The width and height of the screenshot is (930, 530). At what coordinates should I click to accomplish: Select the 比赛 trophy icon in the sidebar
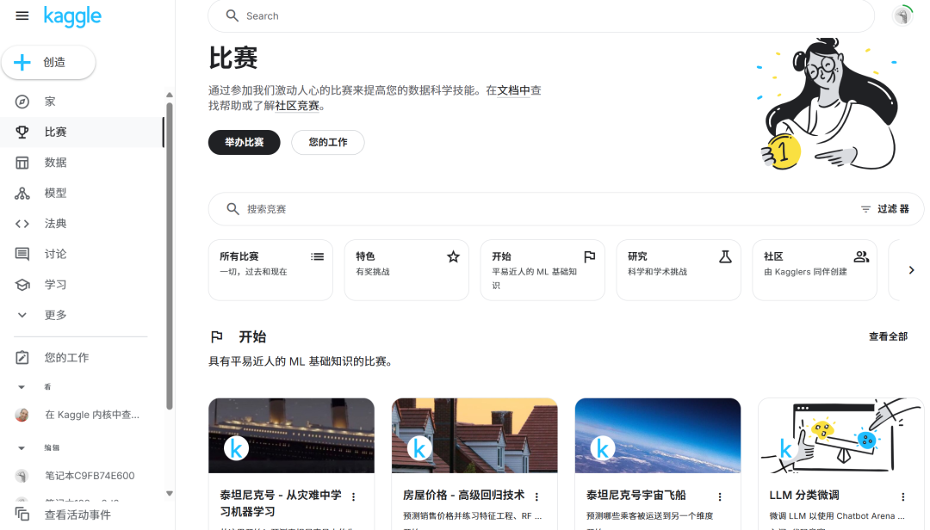22,132
